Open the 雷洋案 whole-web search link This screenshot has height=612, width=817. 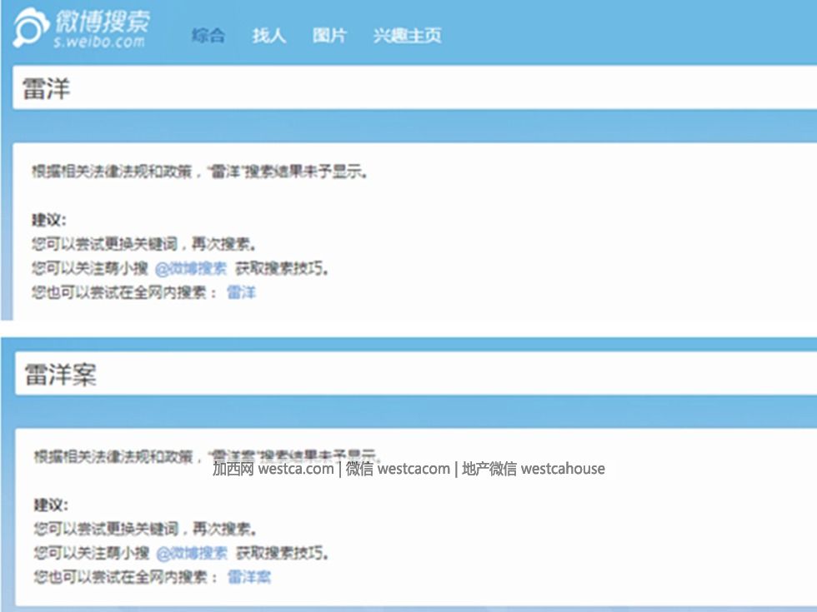(x=249, y=576)
